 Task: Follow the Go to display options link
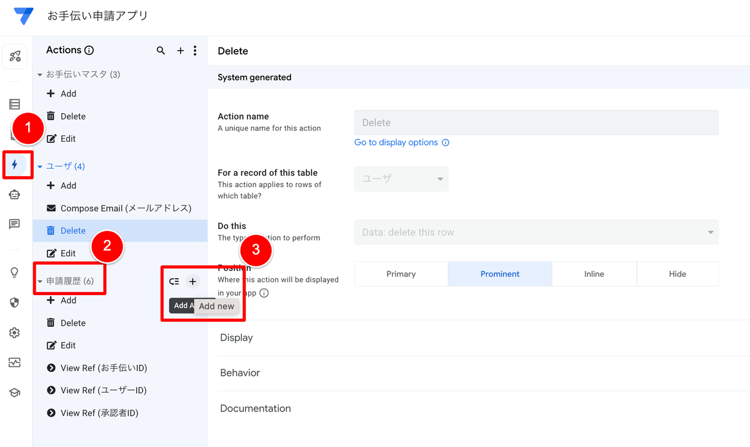click(x=396, y=143)
